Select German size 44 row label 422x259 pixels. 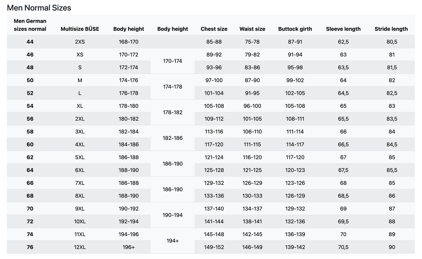pyautogui.click(x=30, y=42)
